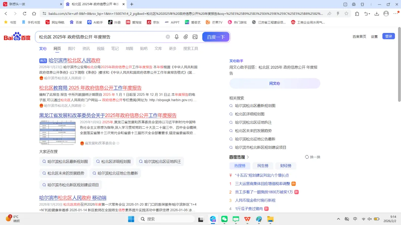
Task: Open hot topic 三大运营商集体回应增值税率调整
Action: pyautogui.click(x=263, y=183)
